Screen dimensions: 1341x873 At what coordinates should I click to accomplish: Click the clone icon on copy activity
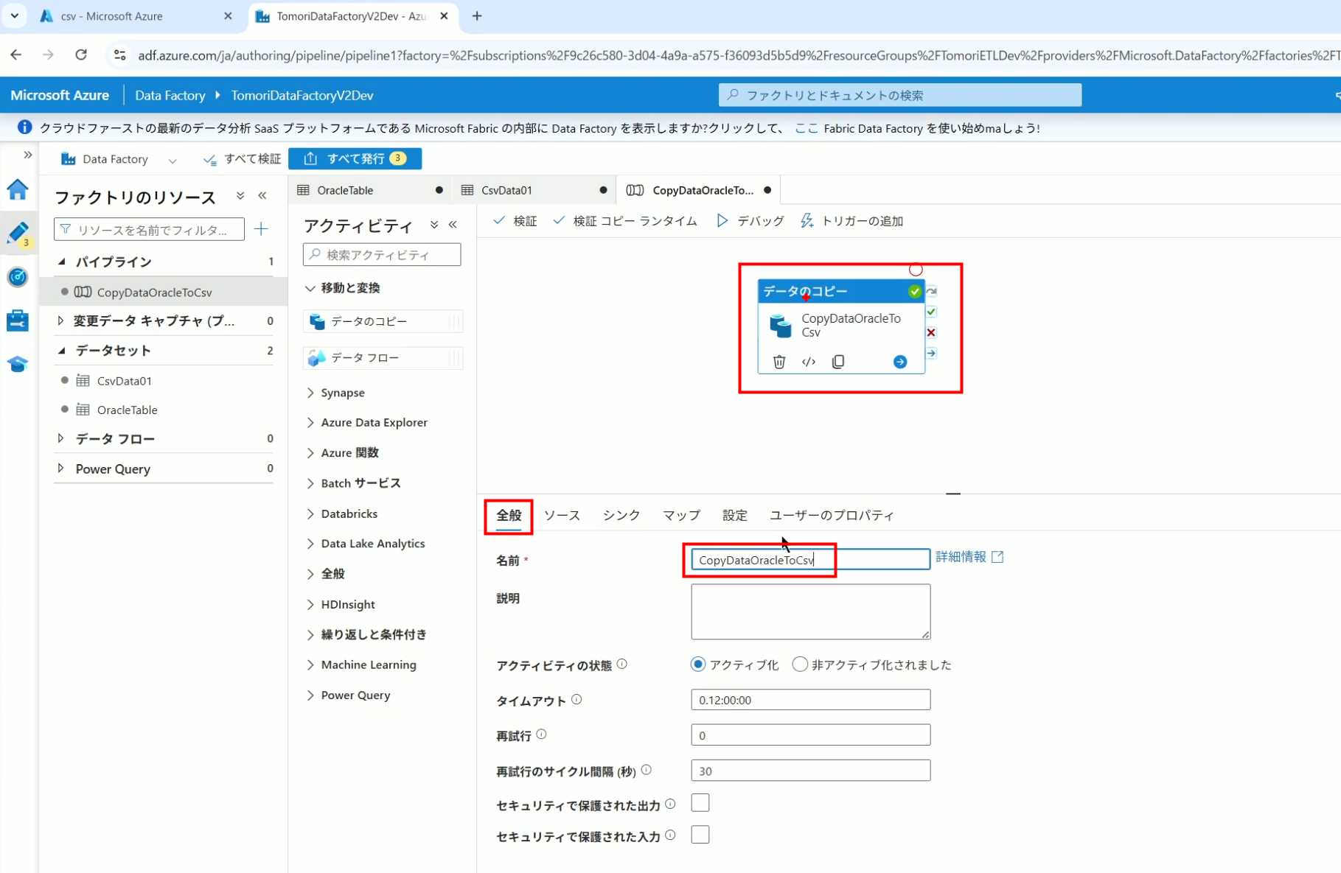838,362
